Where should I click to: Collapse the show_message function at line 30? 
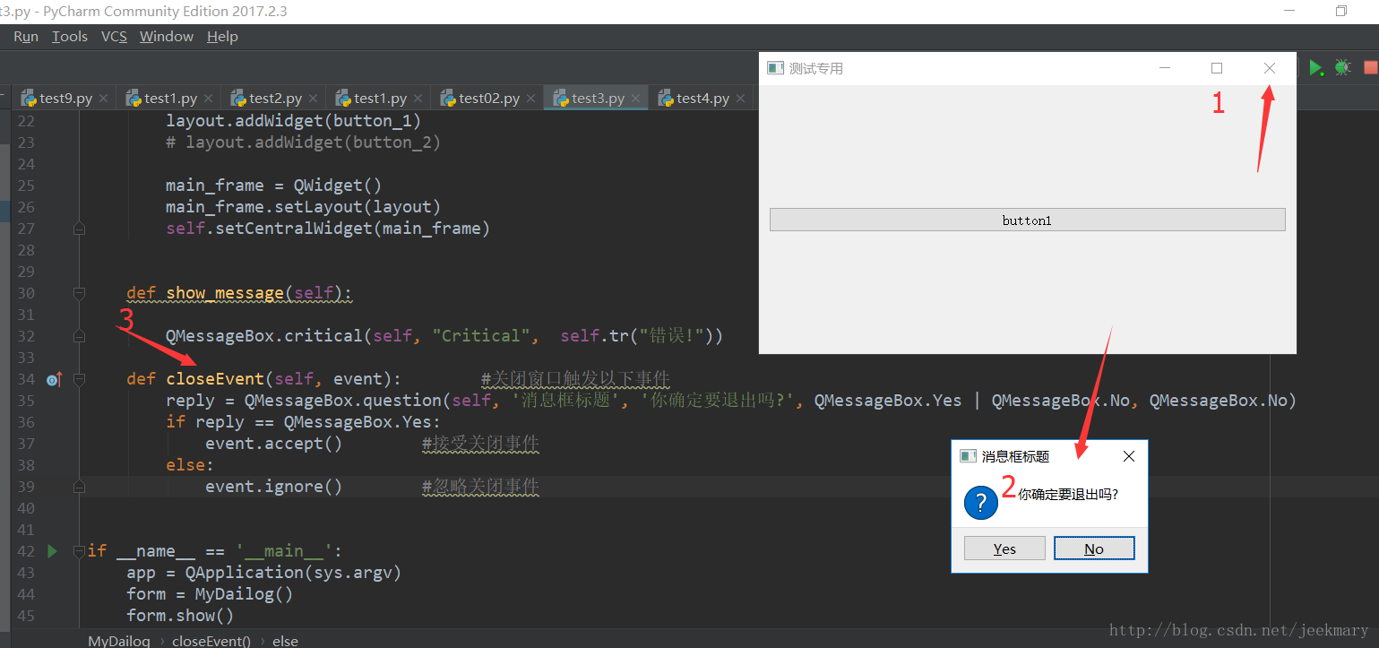coord(79,293)
